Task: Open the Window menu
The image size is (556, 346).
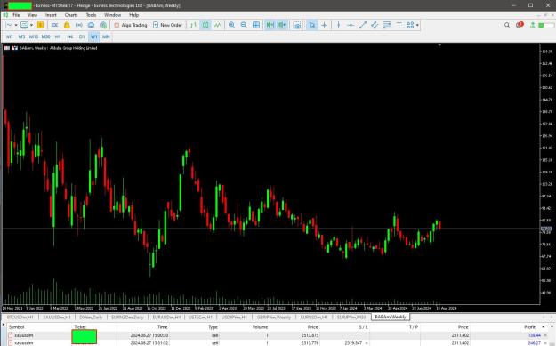Action: click(112, 15)
